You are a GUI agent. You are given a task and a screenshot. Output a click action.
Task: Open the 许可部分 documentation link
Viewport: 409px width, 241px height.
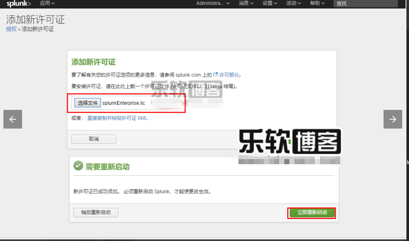[229, 75]
